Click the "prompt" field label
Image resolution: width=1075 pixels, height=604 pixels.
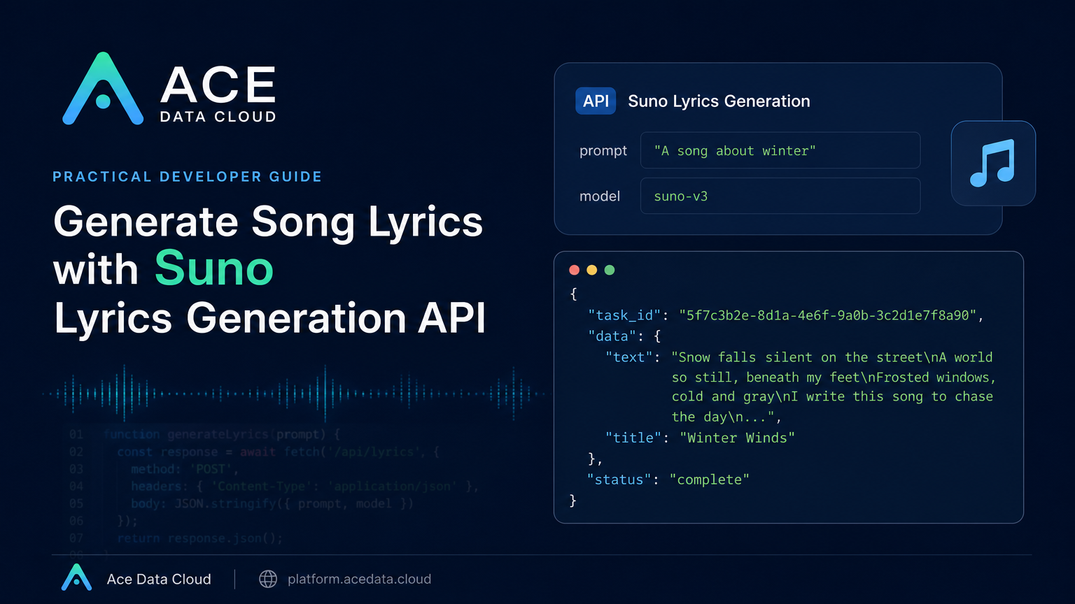603,151
